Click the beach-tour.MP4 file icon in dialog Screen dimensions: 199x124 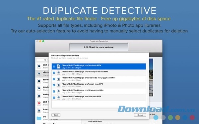point(58,85)
